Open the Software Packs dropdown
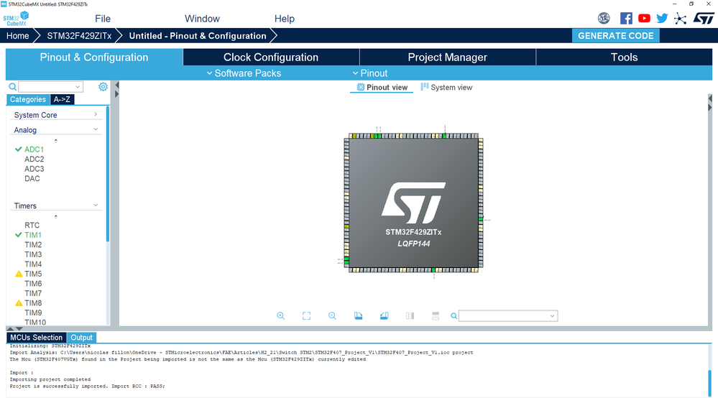718x398 pixels. coord(244,73)
